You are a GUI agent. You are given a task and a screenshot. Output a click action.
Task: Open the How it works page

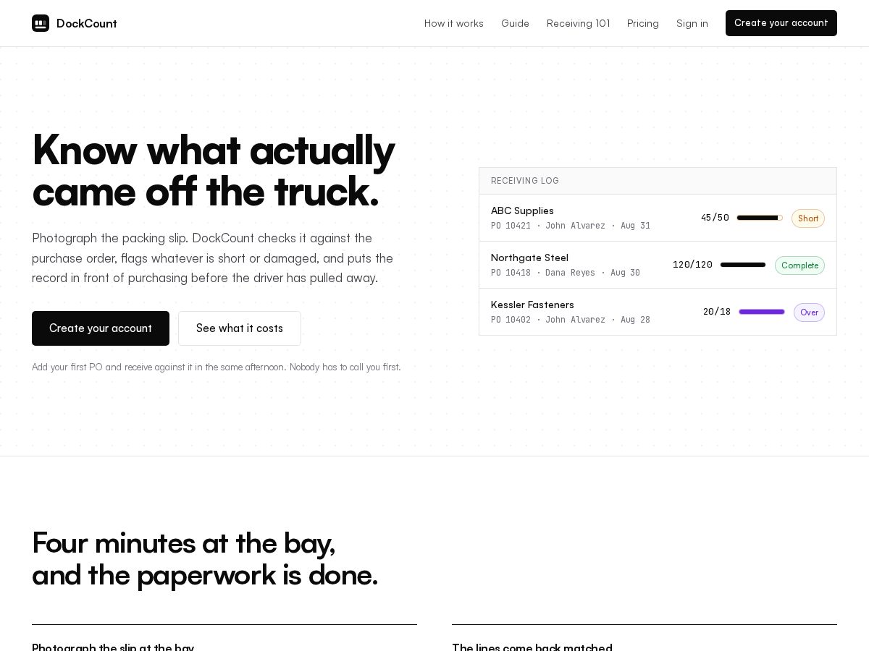click(454, 23)
